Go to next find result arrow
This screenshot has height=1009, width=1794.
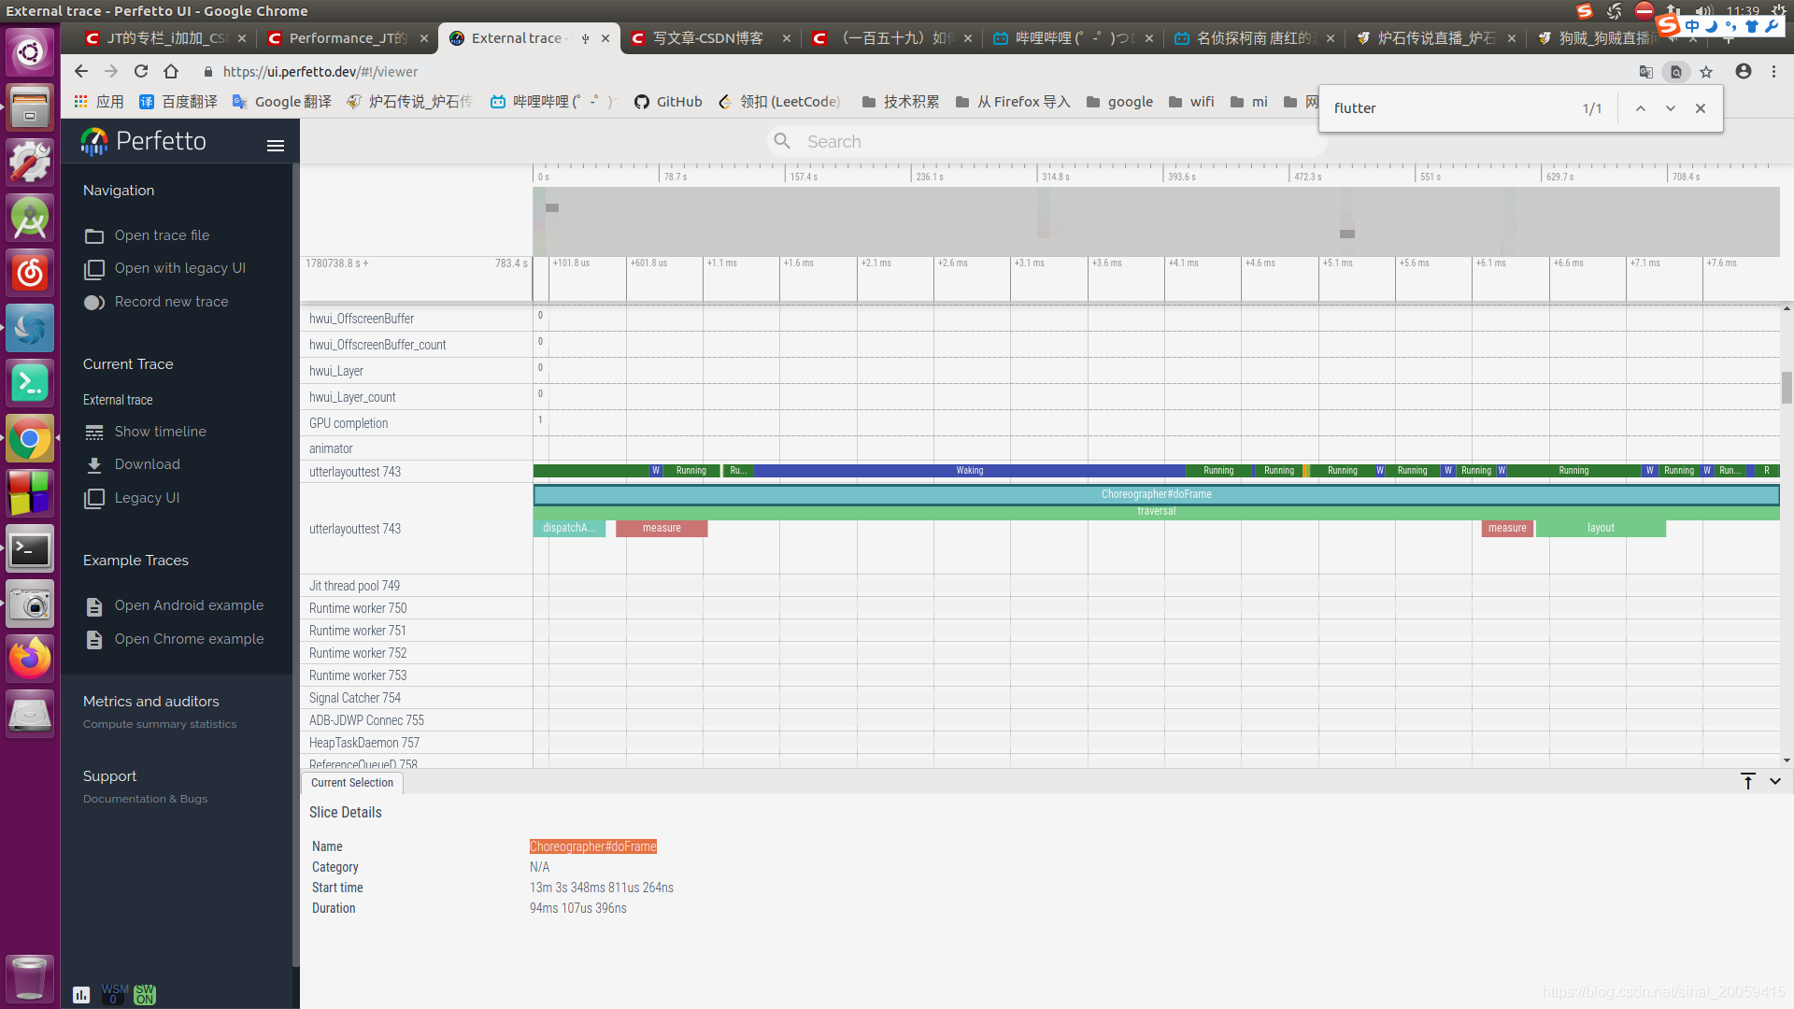pyautogui.click(x=1671, y=108)
